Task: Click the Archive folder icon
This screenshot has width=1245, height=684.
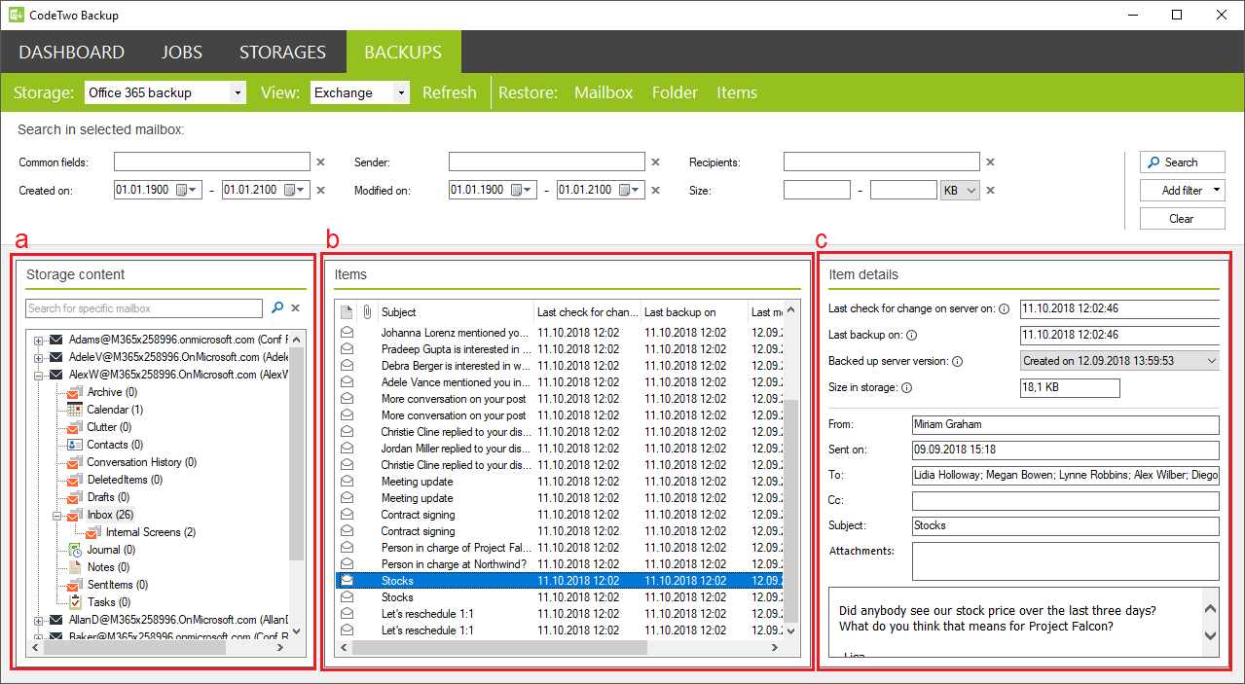Action: click(75, 392)
